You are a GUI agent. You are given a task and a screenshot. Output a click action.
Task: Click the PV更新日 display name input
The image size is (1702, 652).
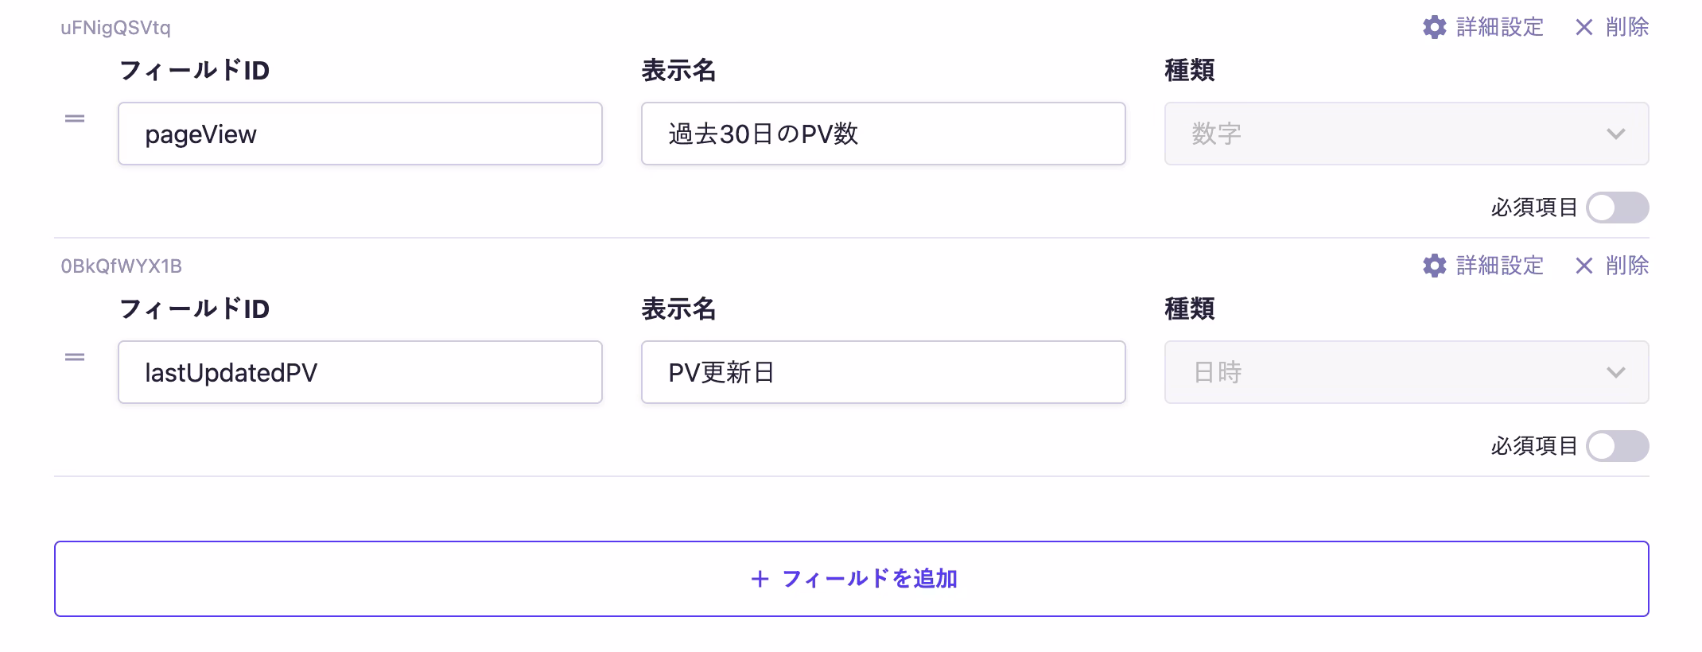883,372
